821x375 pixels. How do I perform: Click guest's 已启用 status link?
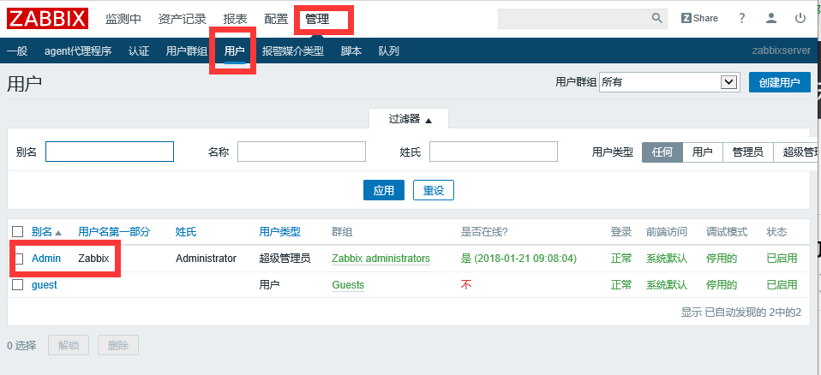(x=782, y=285)
